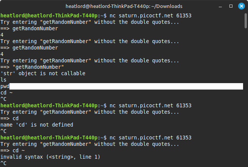Minimize the terminal window
The height and width of the screenshot is (167, 248).
pyautogui.click(x=220, y=6)
